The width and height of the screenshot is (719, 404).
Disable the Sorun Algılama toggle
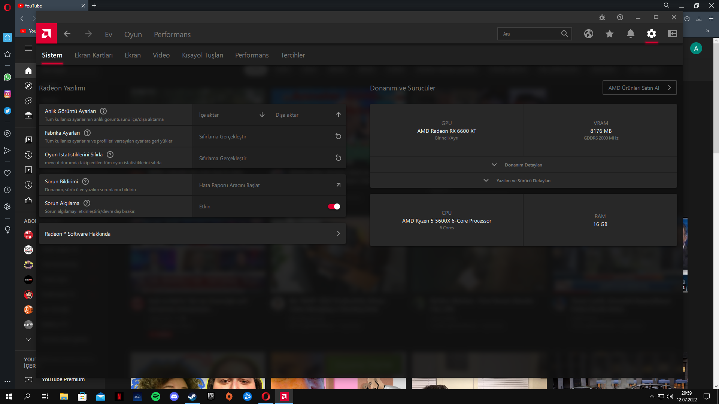point(334,206)
